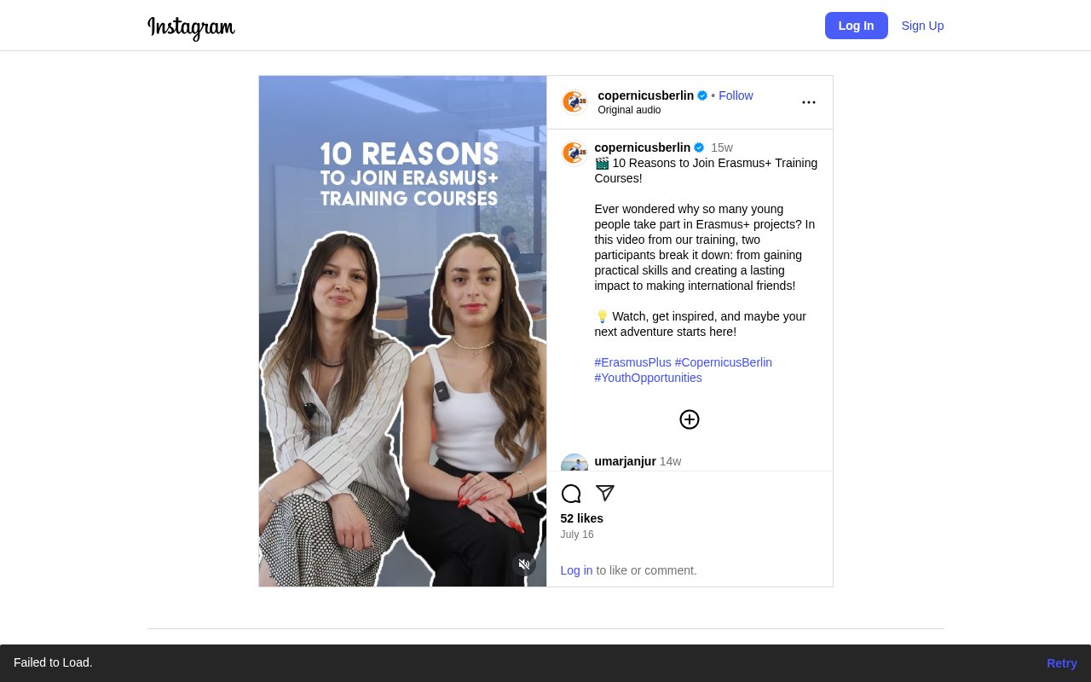Open the #YouthOpportunities hashtag
The height and width of the screenshot is (682, 1091).
(648, 378)
